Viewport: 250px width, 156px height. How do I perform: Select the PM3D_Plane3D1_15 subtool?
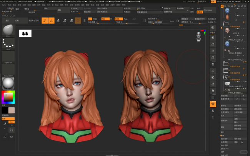click(x=236, y=60)
